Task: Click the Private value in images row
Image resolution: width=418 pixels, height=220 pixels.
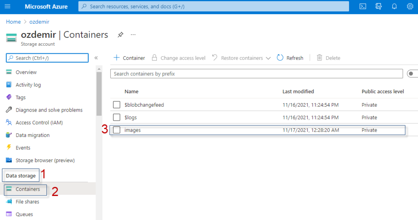Action: click(x=369, y=130)
